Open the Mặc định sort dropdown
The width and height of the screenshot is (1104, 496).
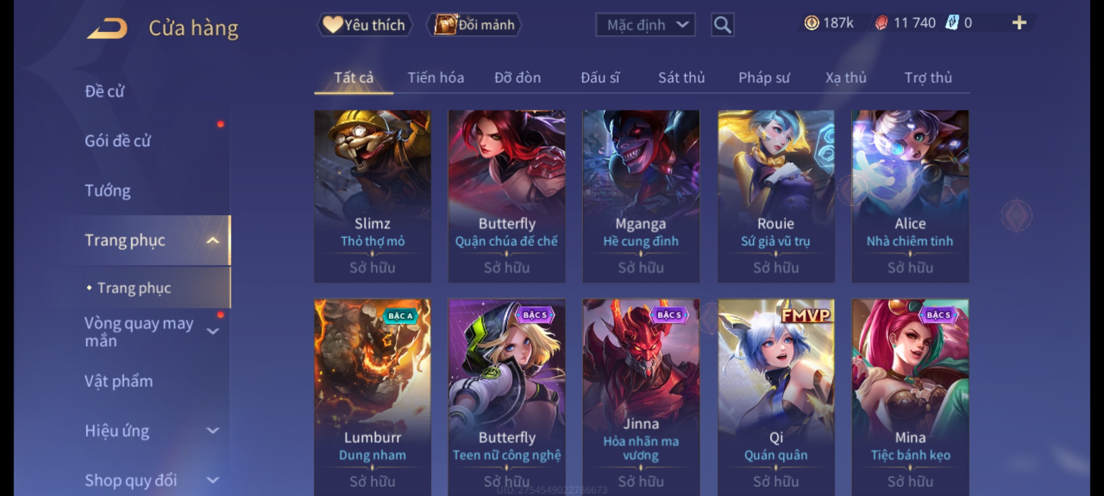645,25
